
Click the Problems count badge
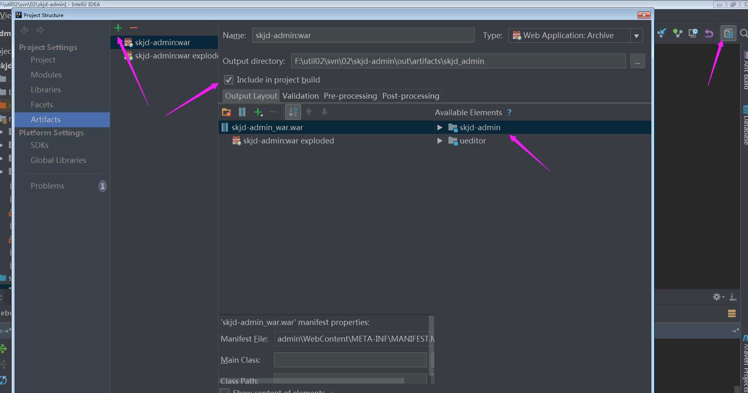click(102, 186)
